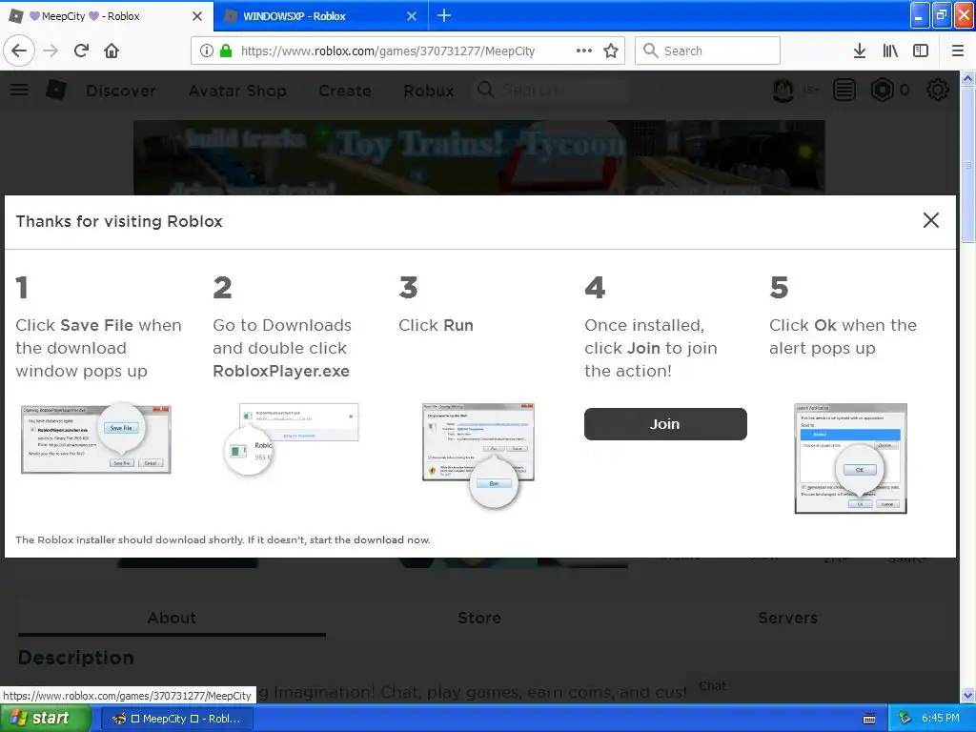Open the Roblox notifications list icon
The image size is (976, 732).
844,91
